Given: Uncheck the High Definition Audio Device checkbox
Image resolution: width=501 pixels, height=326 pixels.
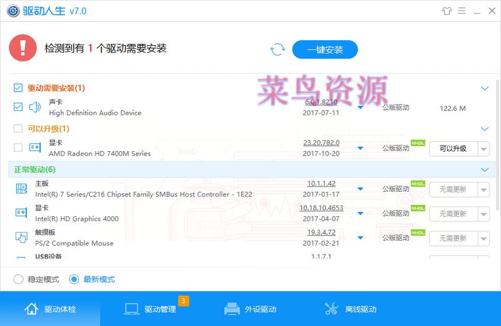Looking at the screenshot, I should pos(18,107).
